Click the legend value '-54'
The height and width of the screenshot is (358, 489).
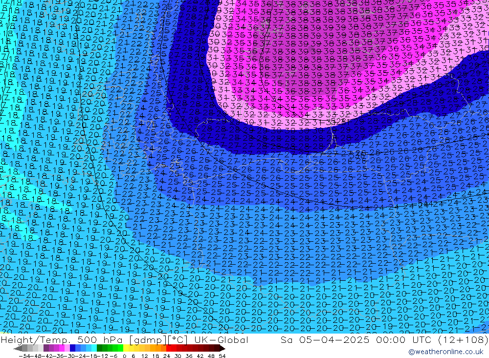click(24, 356)
